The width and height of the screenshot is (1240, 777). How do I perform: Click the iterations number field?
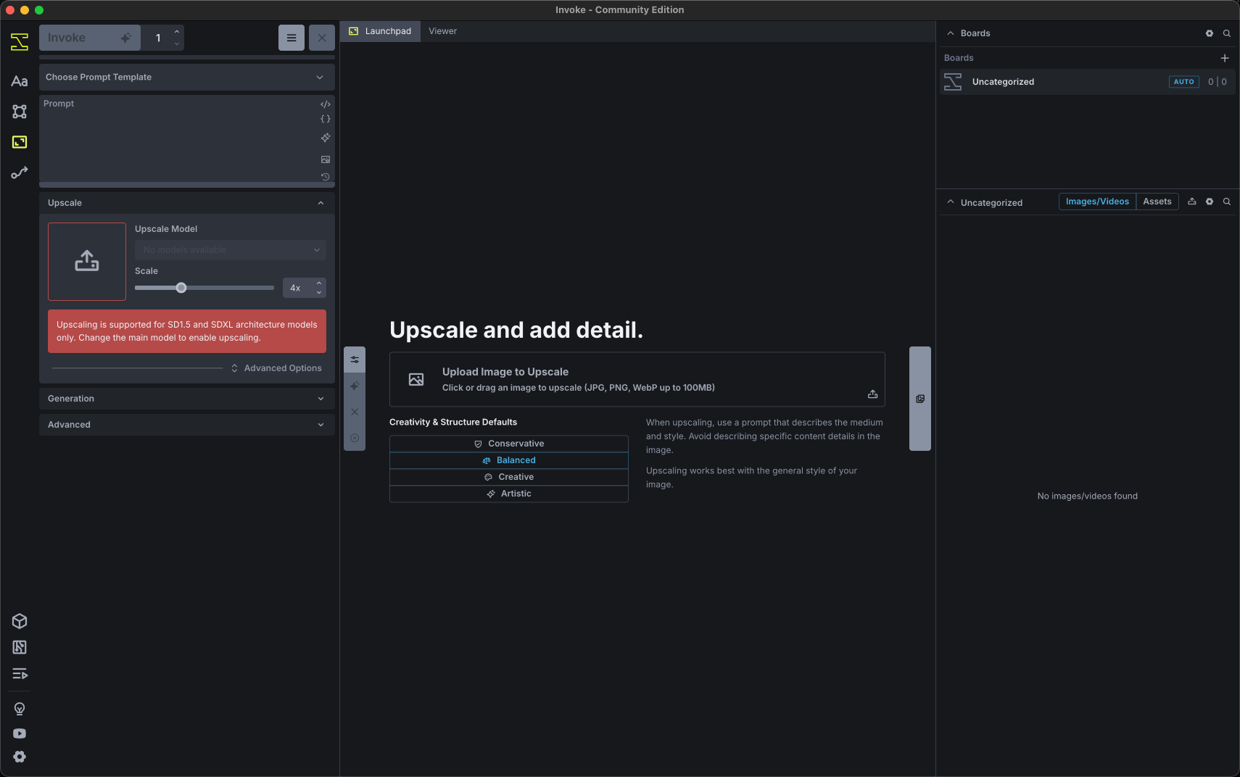tap(157, 38)
